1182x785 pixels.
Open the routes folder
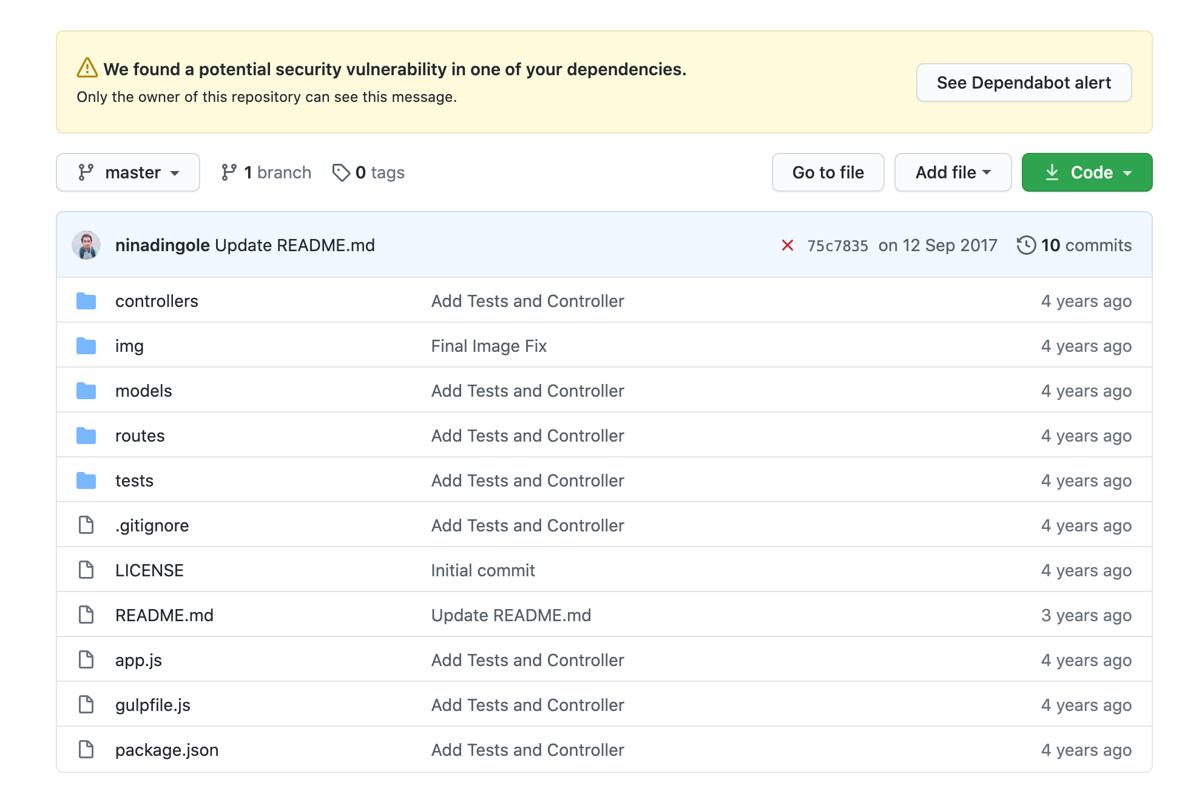140,436
